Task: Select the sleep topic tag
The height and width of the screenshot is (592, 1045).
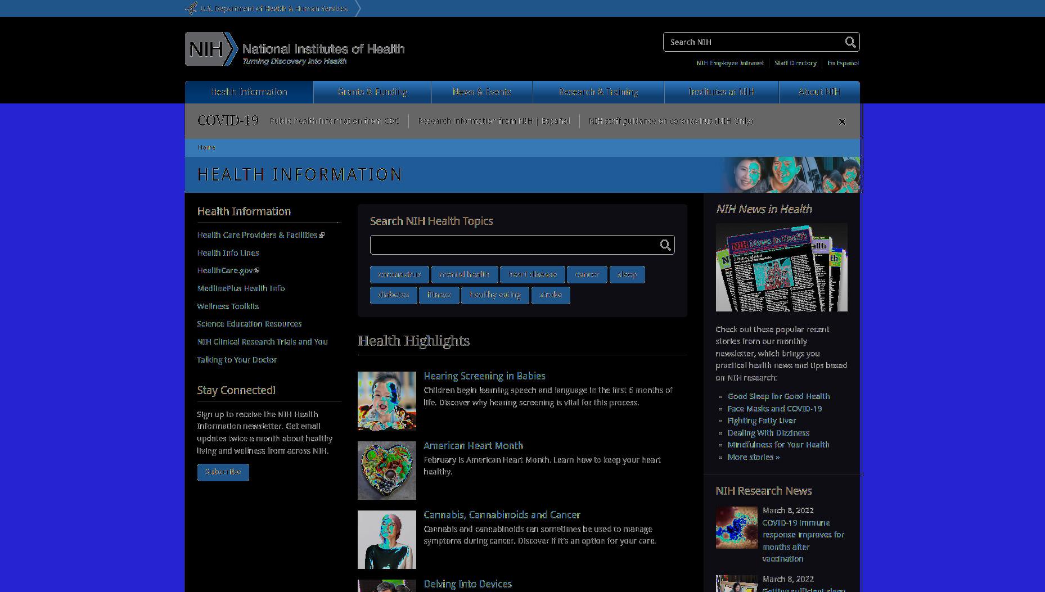Action: pos(627,274)
